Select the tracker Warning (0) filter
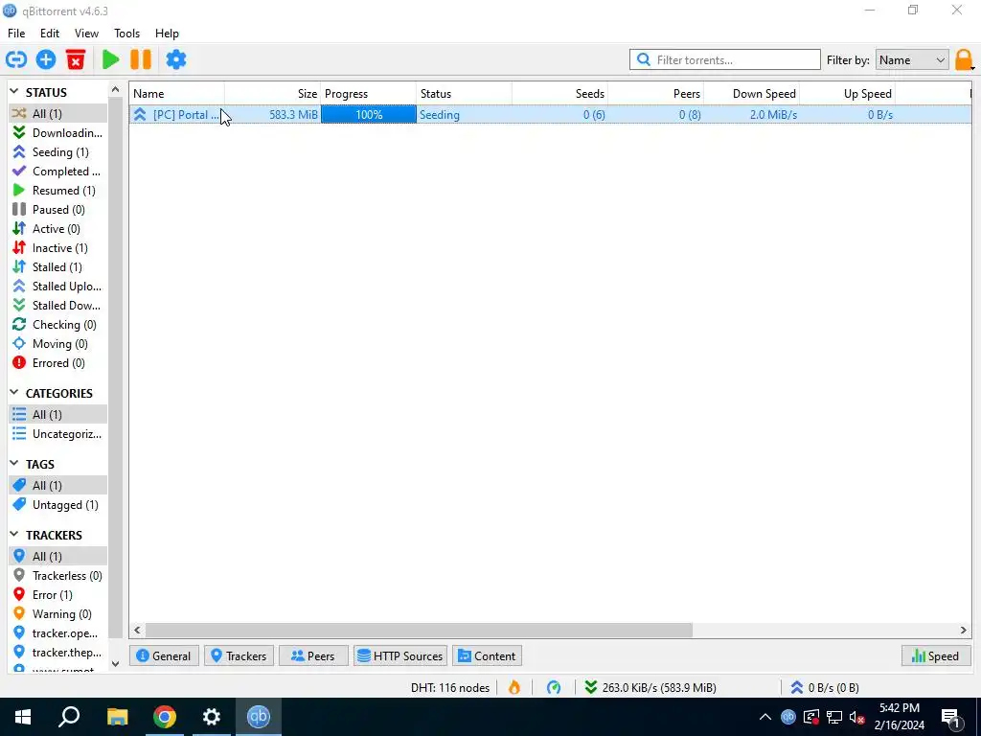The width and height of the screenshot is (981, 736). tap(57, 614)
